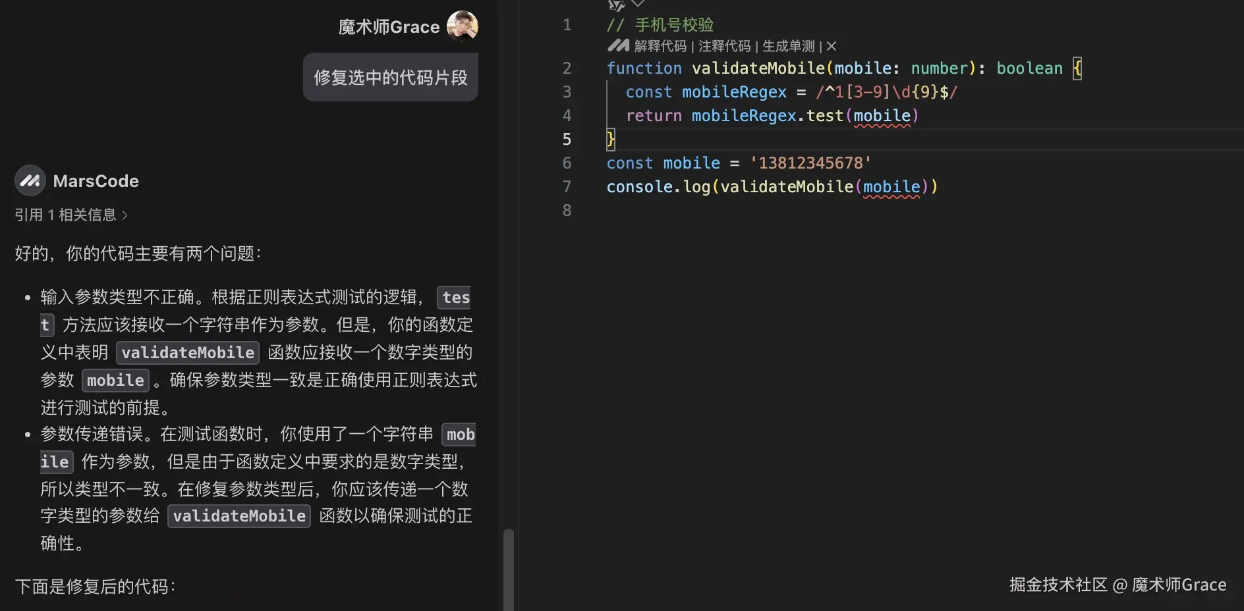Viewport: 1244px width, 611px height.
Task: Click line number 8 in the gutter
Action: (567, 211)
